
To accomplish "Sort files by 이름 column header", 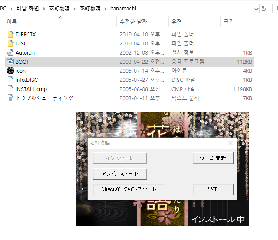I will point(12,22).
